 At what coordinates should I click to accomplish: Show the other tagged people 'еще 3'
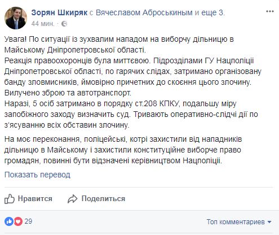tap(213, 13)
